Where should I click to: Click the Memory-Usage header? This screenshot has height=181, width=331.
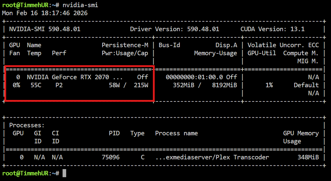point(215,53)
